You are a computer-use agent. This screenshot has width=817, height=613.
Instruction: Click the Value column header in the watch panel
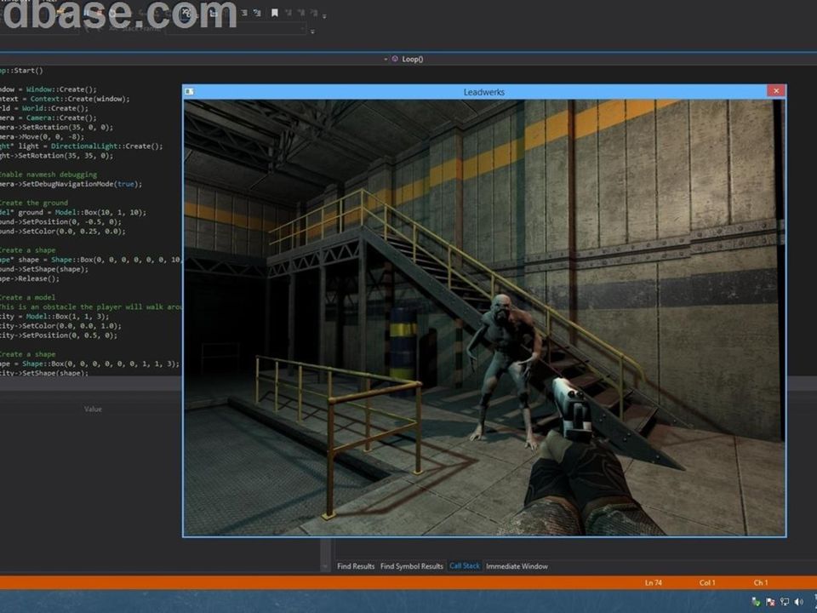point(94,410)
